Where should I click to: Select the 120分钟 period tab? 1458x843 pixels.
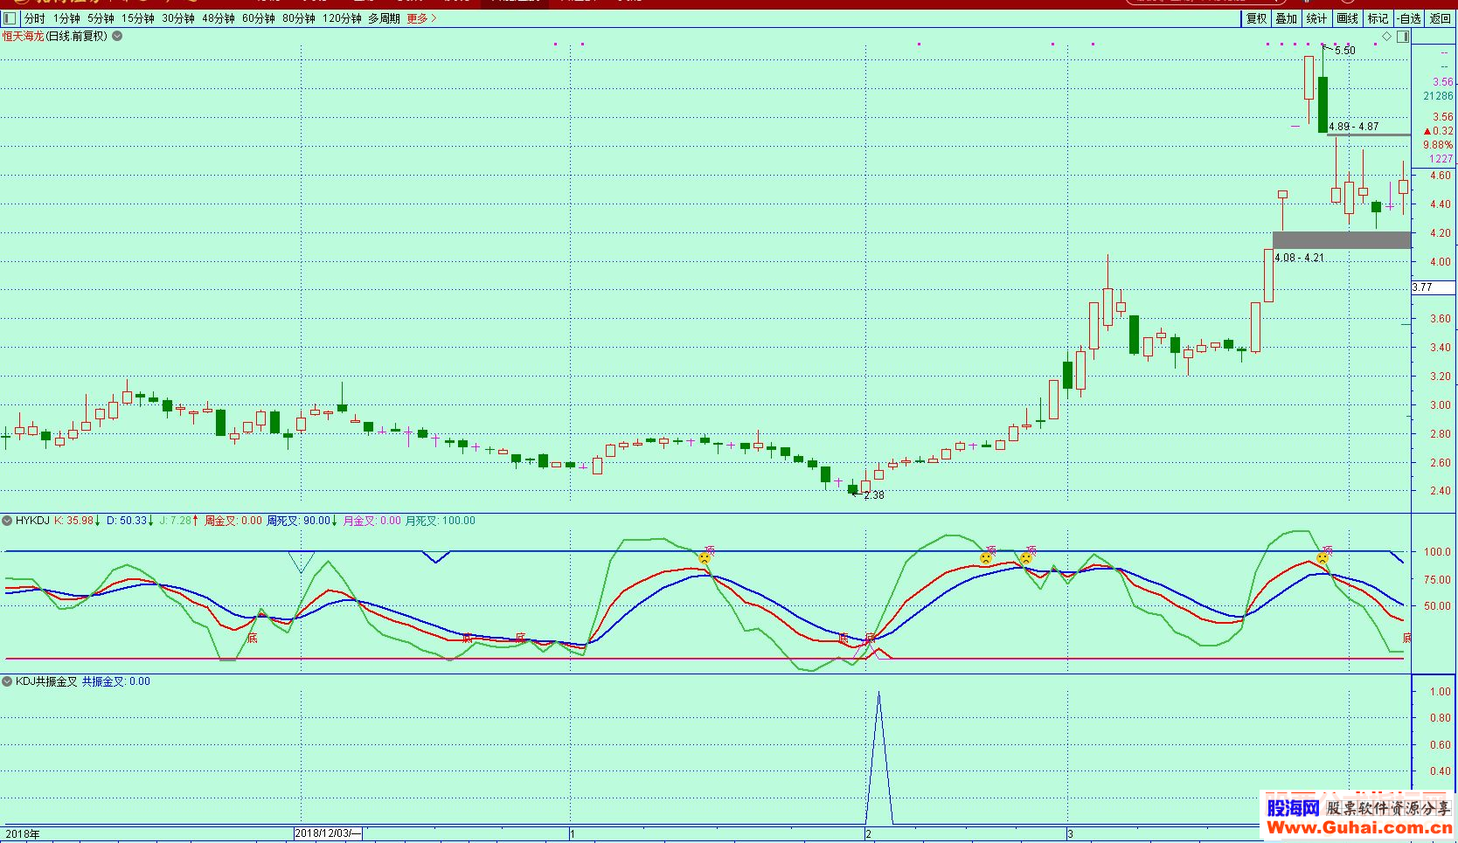click(342, 18)
